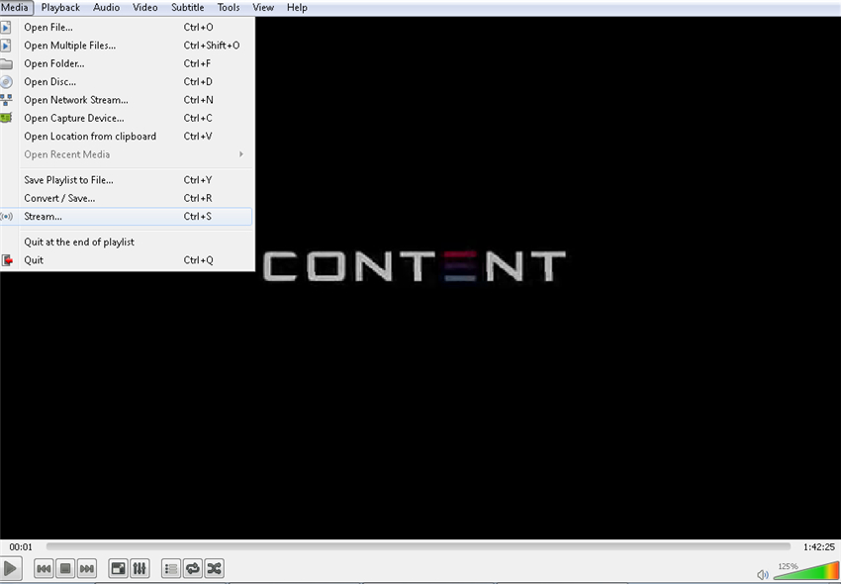Choose Open Capture Device... entry

click(x=127, y=118)
